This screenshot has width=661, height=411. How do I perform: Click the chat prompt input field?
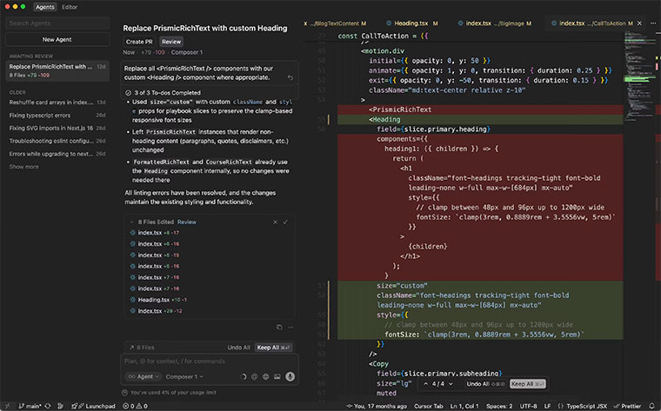tap(210, 361)
